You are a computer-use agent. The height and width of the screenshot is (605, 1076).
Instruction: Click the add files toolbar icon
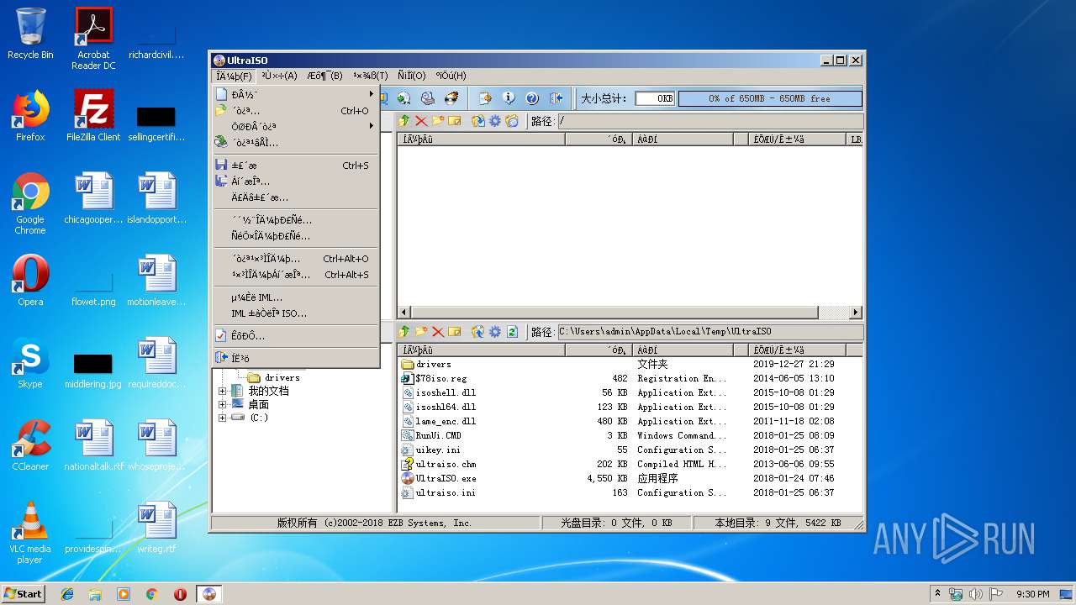(485, 98)
